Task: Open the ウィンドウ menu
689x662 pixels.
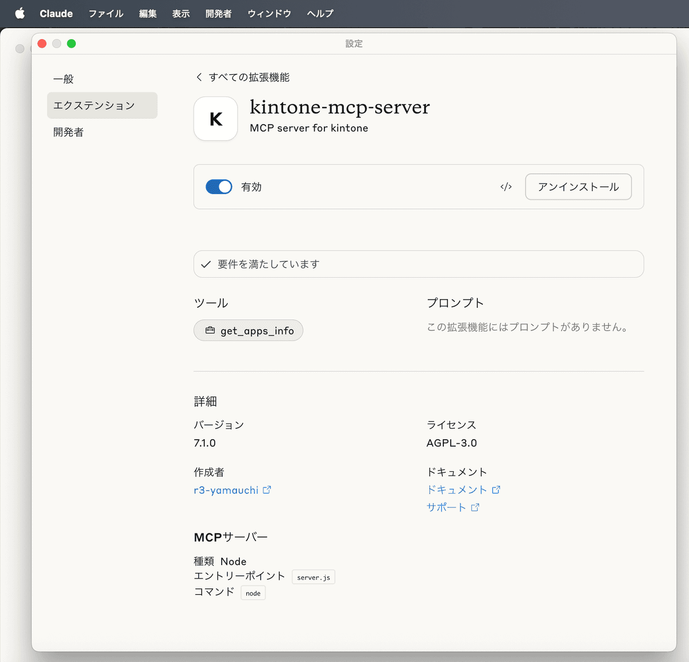Action: point(269,13)
